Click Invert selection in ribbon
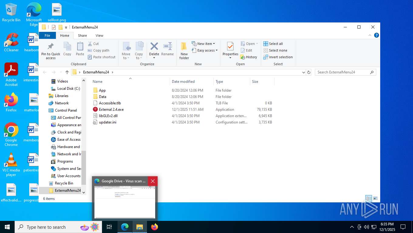Viewport: 413px width, 233px height. pos(278,57)
